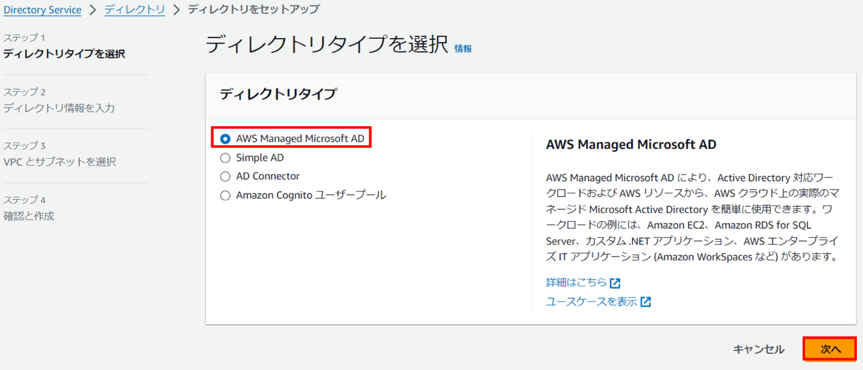863x370 pixels.
Task: Open the 情報 info link
Action: point(463,49)
